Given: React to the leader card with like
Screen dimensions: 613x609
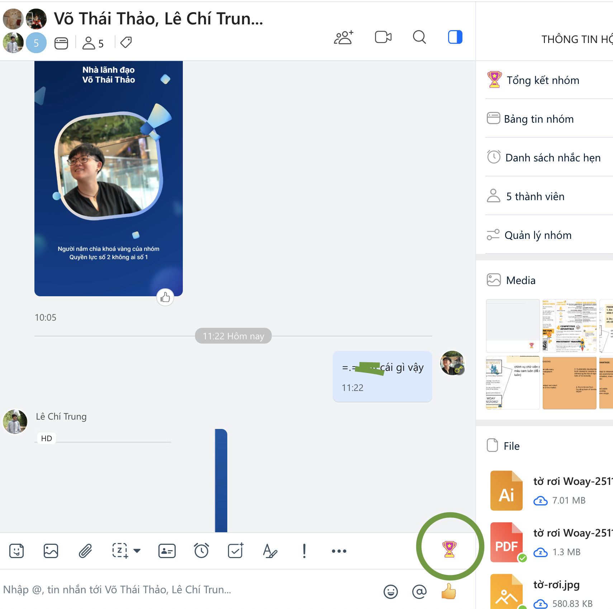Looking at the screenshot, I should pyautogui.click(x=165, y=297).
